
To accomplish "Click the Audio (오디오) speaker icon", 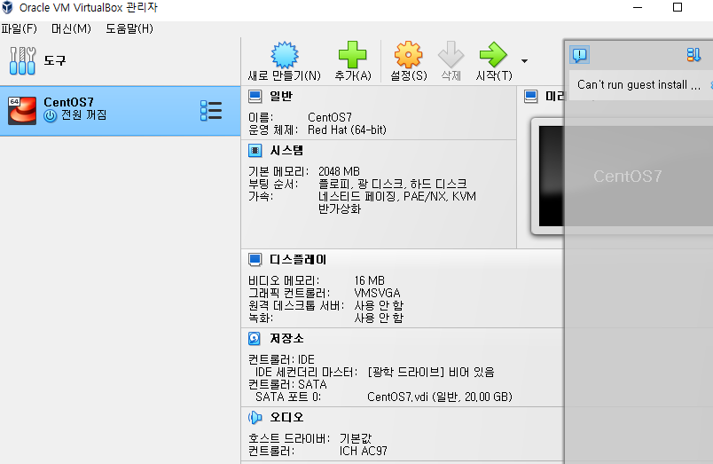I will [255, 417].
